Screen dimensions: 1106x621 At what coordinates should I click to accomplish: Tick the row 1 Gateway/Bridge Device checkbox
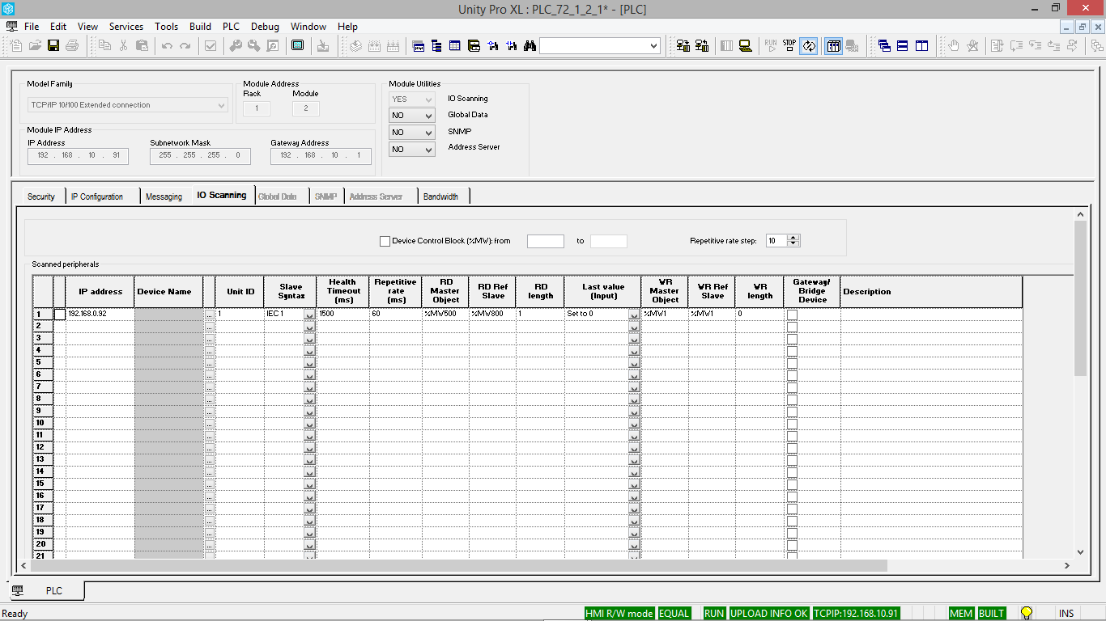point(792,314)
